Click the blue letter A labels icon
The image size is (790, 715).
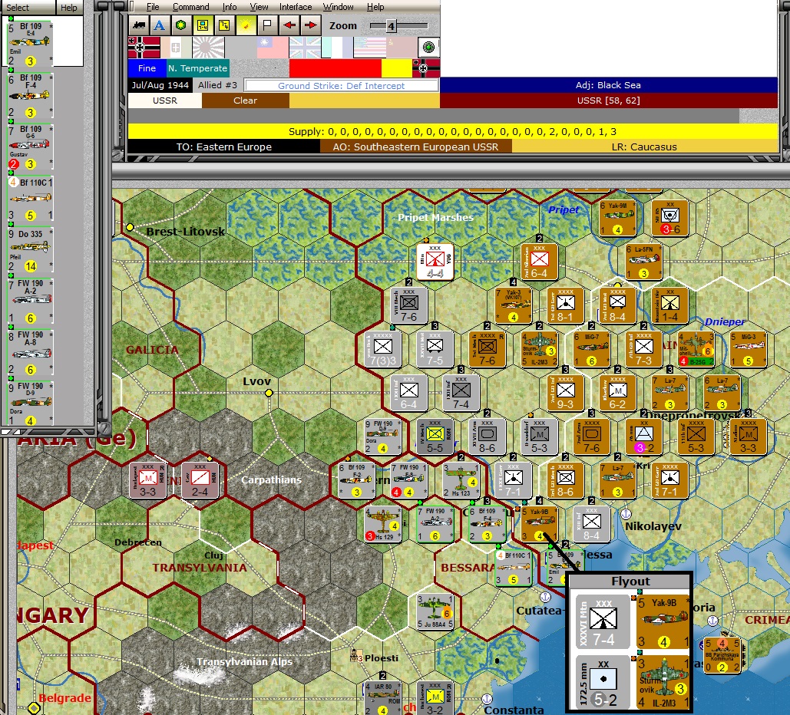(x=160, y=25)
